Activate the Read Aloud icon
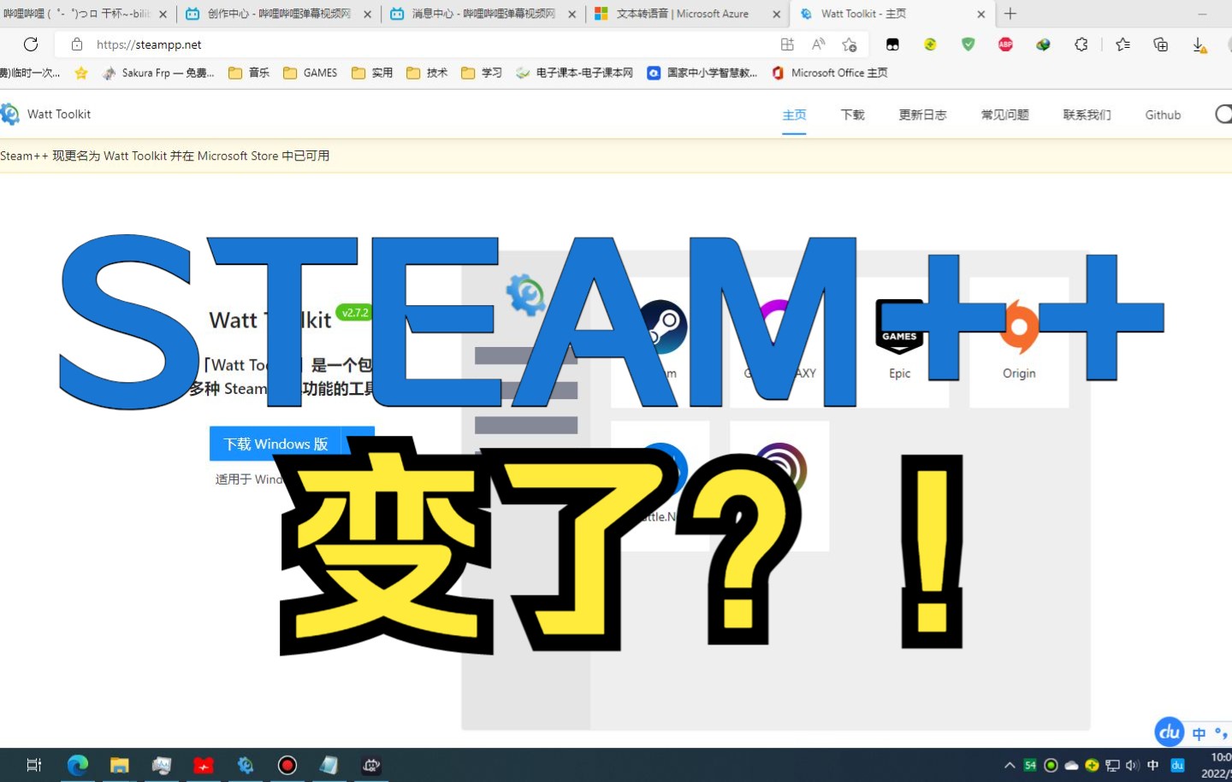The width and height of the screenshot is (1232, 782). pyautogui.click(x=818, y=44)
